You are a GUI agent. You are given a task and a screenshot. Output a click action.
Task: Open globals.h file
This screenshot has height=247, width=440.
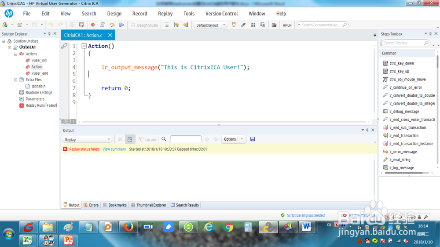[38, 86]
